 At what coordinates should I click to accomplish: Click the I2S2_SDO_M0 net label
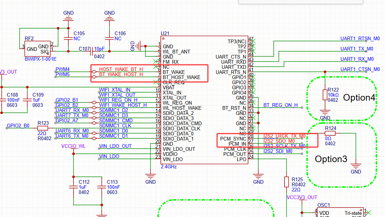pos(279,141)
